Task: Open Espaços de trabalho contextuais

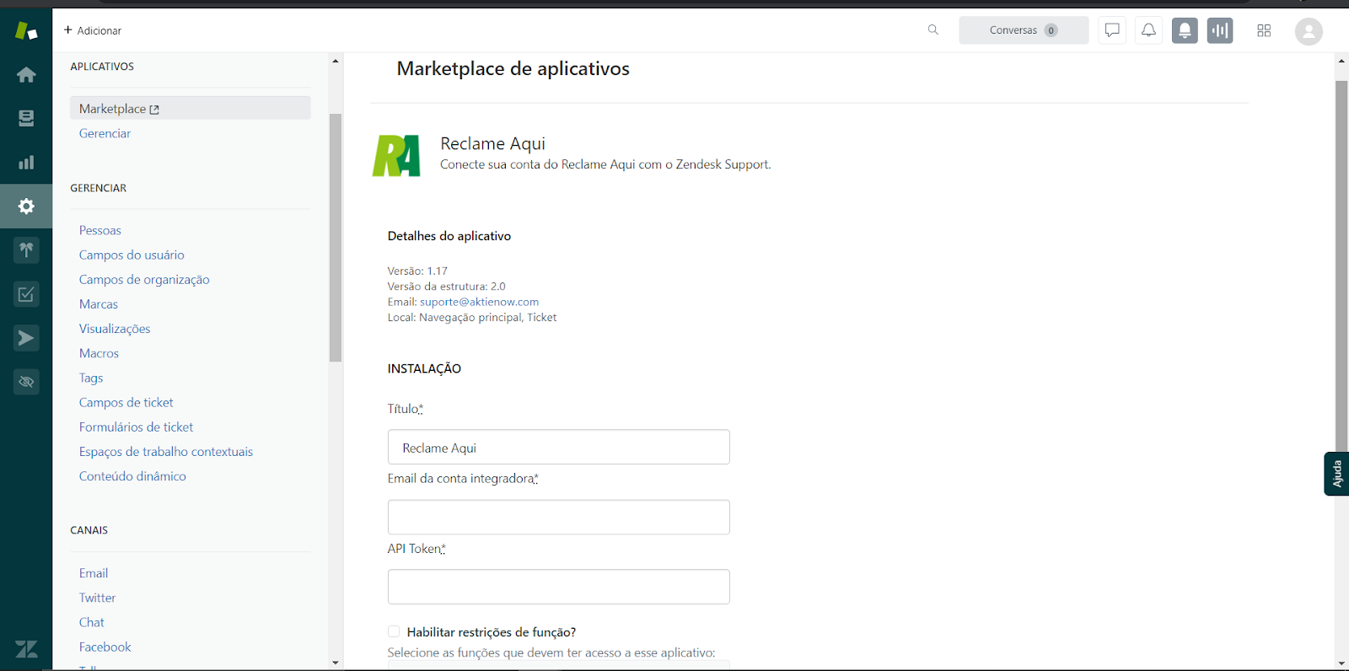Action: pyautogui.click(x=166, y=451)
